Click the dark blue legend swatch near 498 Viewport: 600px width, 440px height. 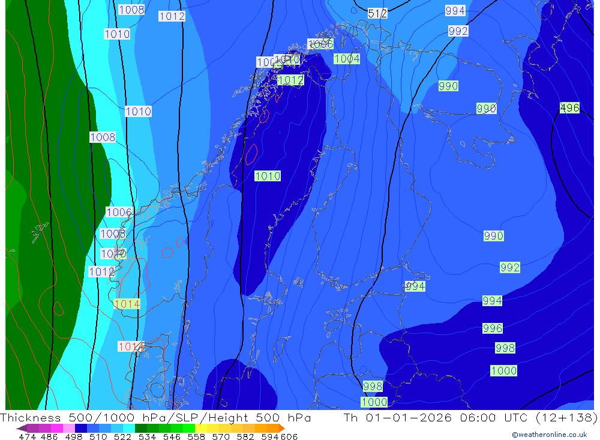(81, 428)
